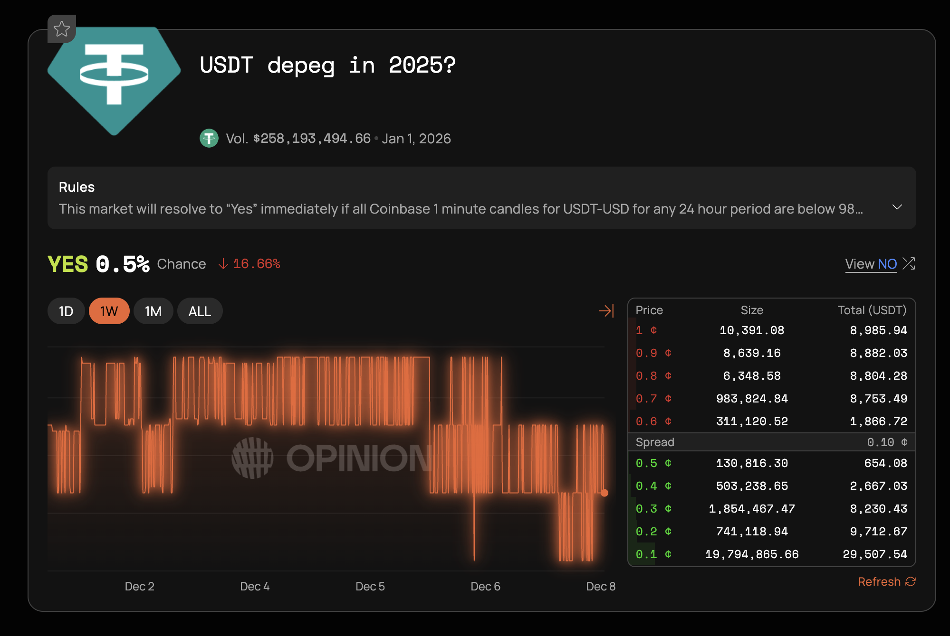Click the small Tether coin icon beside the volume
Screen dimensions: 950x636
[209, 139]
